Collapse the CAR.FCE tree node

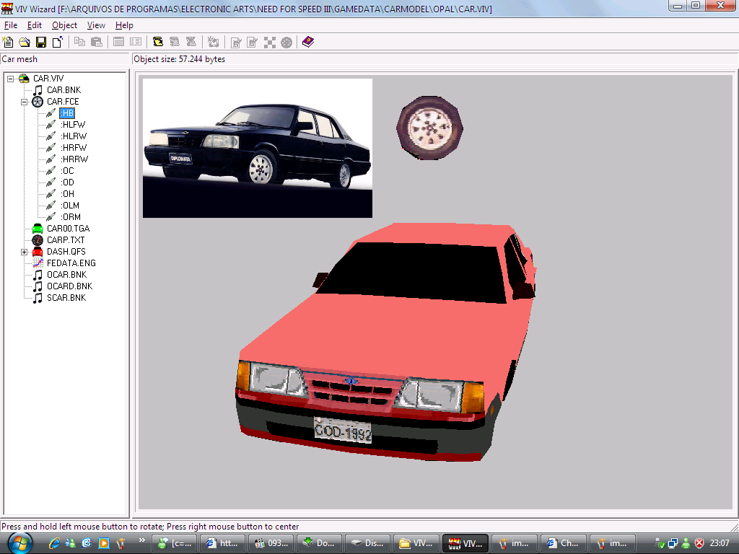click(24, 102)
